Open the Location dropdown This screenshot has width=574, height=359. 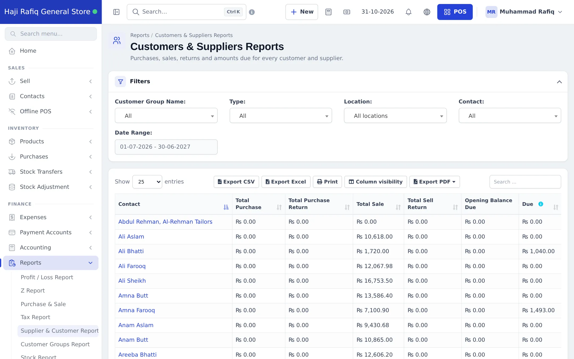[395, 116]
